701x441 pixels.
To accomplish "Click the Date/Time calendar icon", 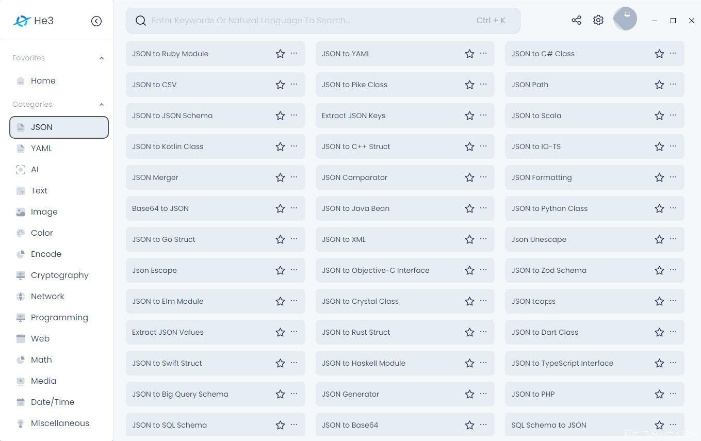I will (21, 402).
